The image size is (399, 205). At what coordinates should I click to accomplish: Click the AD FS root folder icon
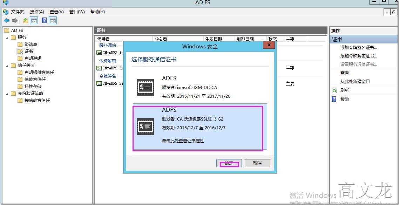[x=7, y=30]
